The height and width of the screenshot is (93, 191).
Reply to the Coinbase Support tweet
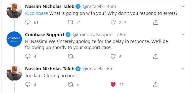pos(28,56)
